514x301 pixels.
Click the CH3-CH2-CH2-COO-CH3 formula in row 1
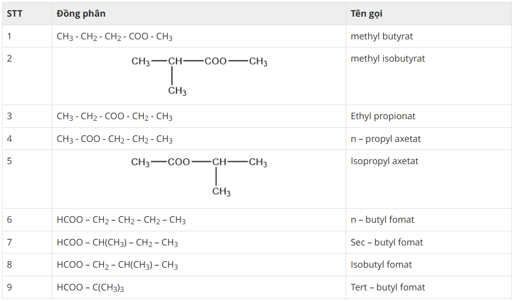(115, 37)
